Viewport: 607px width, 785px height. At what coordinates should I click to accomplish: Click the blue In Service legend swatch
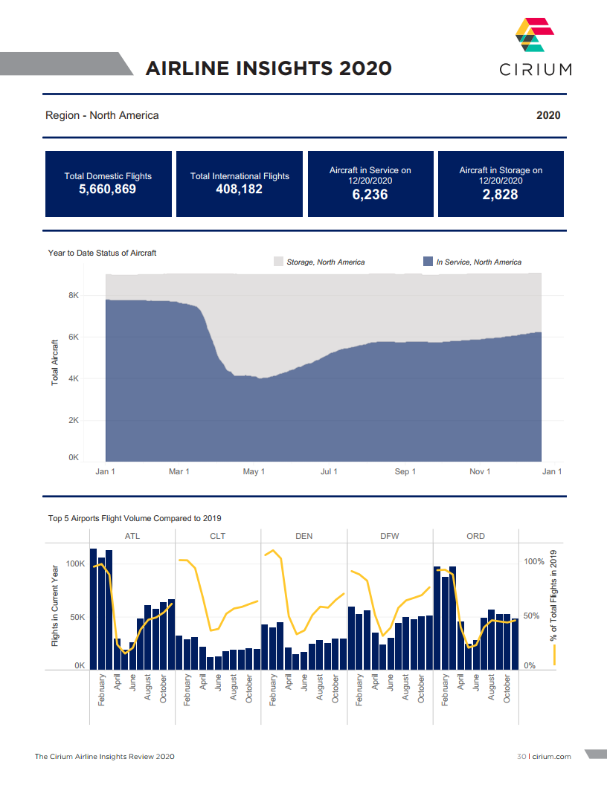(428, 262)
